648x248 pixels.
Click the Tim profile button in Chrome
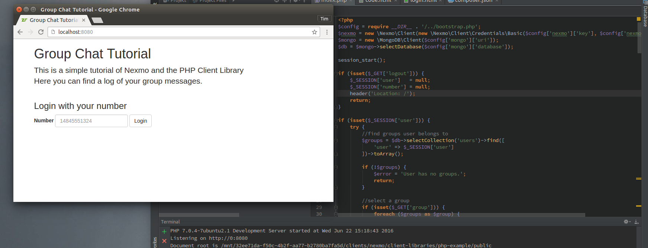pos(324,19)
